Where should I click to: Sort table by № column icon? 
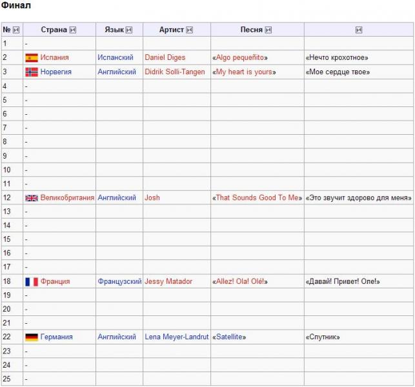coord(16,30)
